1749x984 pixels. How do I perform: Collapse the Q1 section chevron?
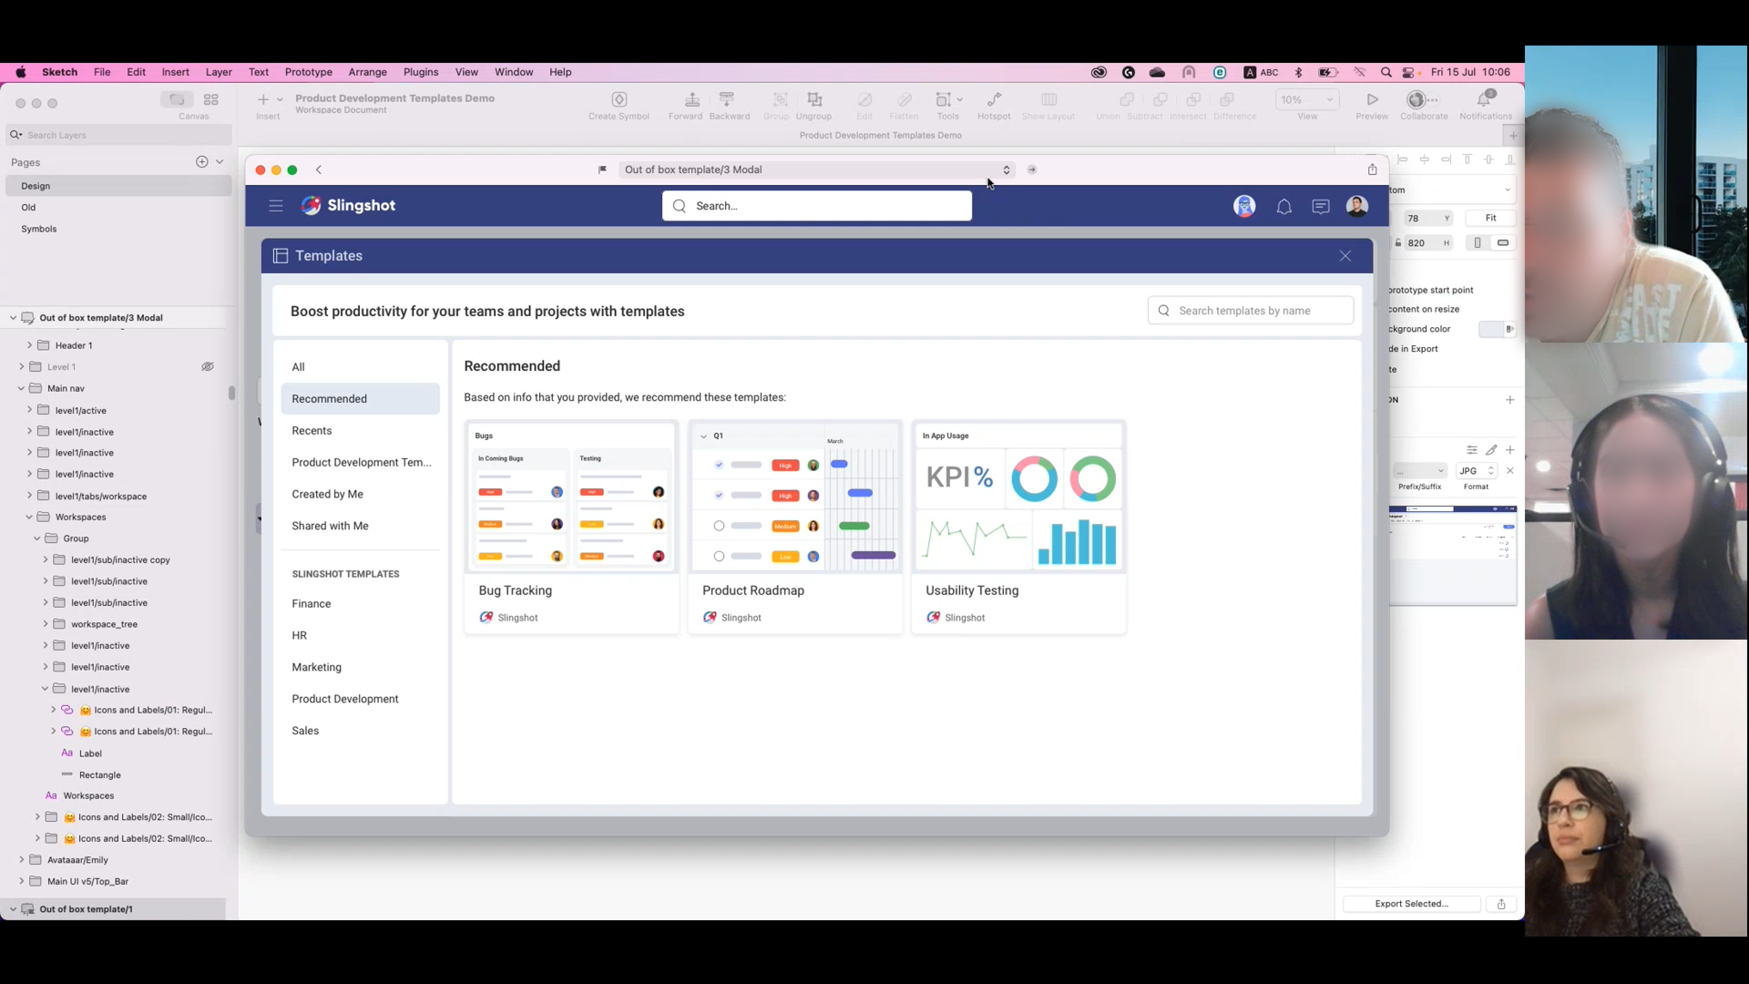click(703, 436)
